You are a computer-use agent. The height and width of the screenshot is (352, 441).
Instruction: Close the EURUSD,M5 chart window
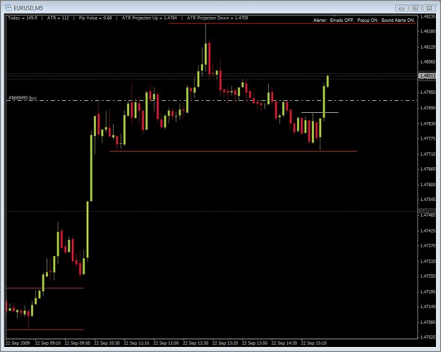pos(429,8)
